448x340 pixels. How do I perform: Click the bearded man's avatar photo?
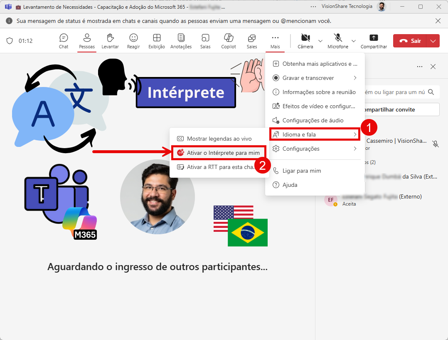coord(158,197)
